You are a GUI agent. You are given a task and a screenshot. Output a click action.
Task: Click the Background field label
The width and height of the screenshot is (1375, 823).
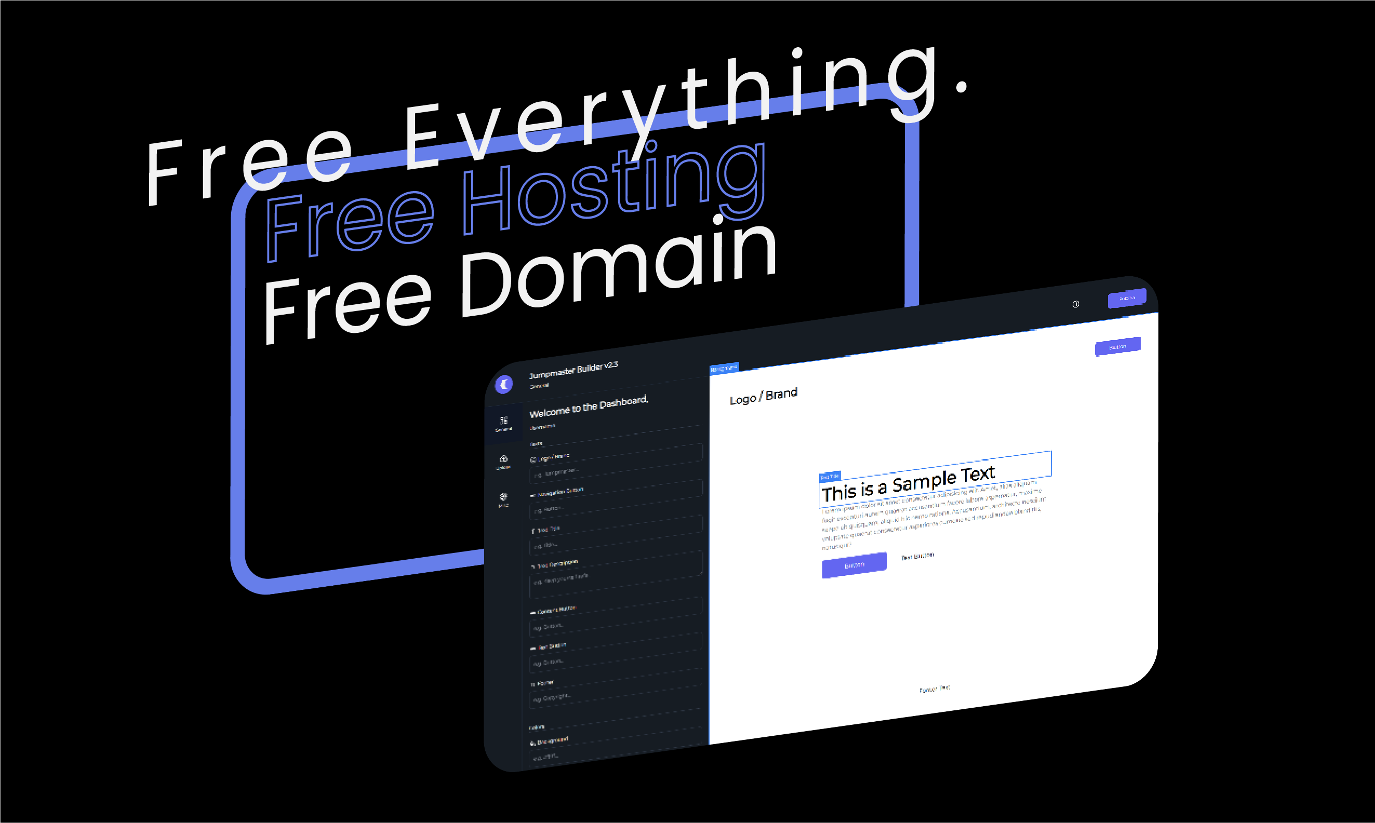pyautogui.click(x=552, y=741)
